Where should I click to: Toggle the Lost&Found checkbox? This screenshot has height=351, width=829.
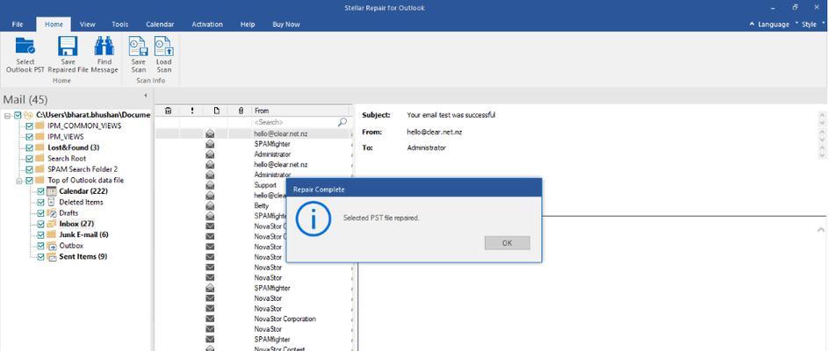29,147
